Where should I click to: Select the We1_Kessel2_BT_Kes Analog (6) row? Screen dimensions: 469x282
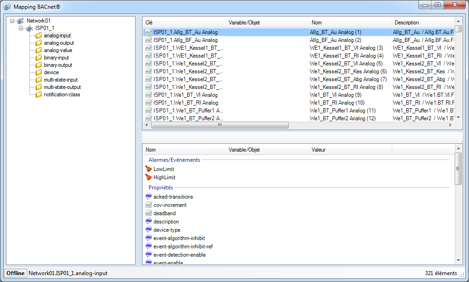tap(298, 71)
